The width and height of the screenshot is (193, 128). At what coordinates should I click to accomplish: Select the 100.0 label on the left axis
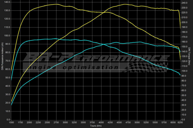pos(6,35)
